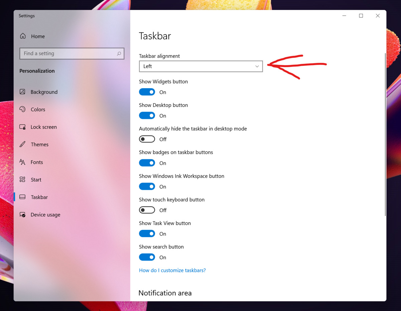Viewport: 401px width, 311px height.
Task: Click the Taskbar page heading
Action: point(155,36)
